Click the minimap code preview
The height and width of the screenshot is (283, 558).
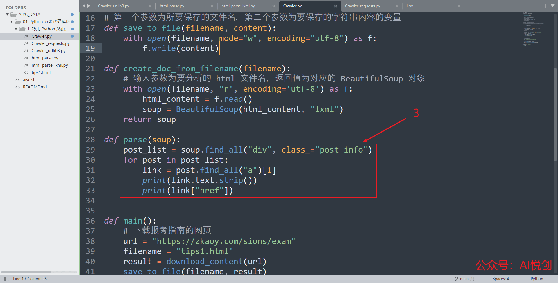pos(533,29)
